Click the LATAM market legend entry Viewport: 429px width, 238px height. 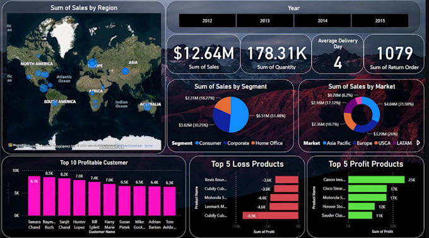[403, 143]
